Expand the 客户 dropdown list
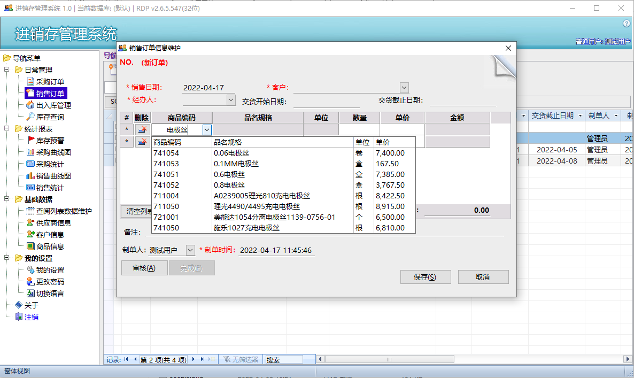The image size is (634, 378). click(404, 88)
